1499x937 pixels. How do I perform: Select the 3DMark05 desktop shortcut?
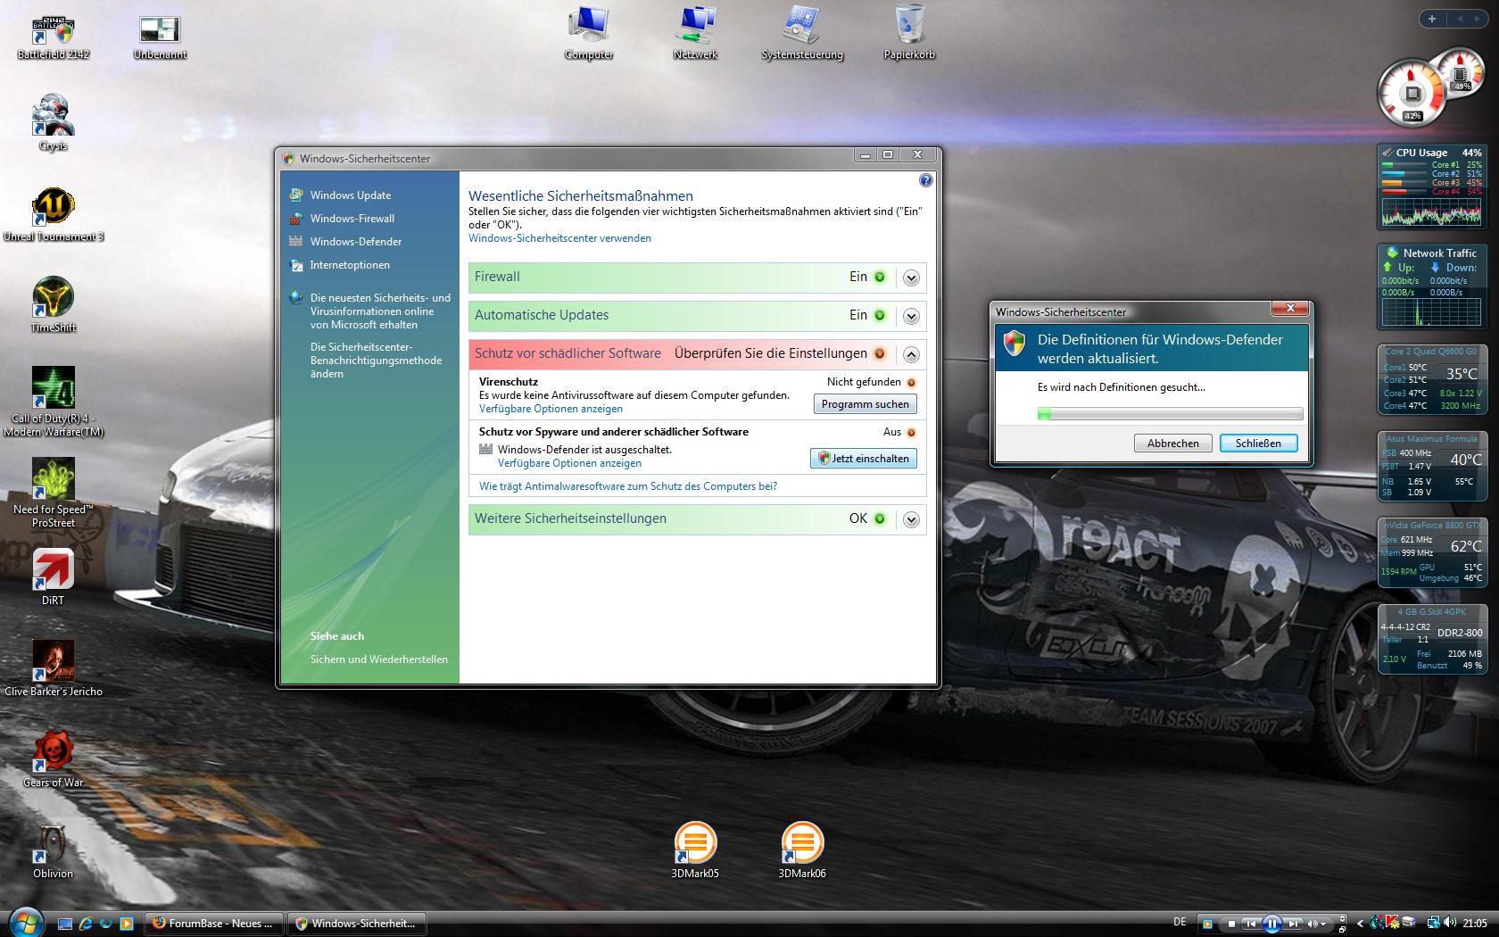pyautogui.click(x=695, y=850)
